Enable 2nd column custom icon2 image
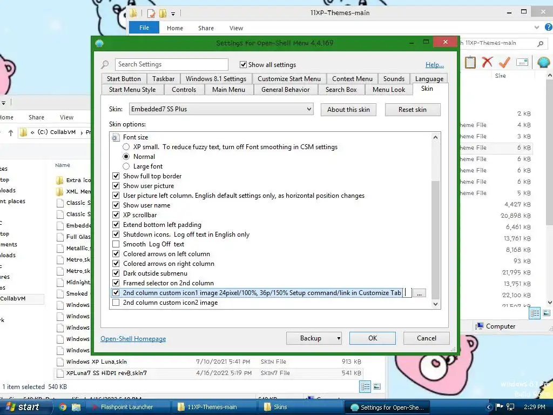 [116, 303]
